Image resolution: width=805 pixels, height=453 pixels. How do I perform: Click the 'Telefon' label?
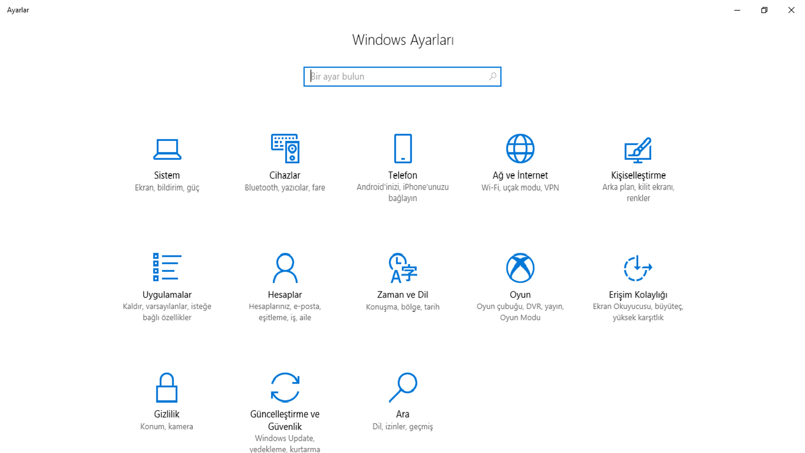(402, 175)
